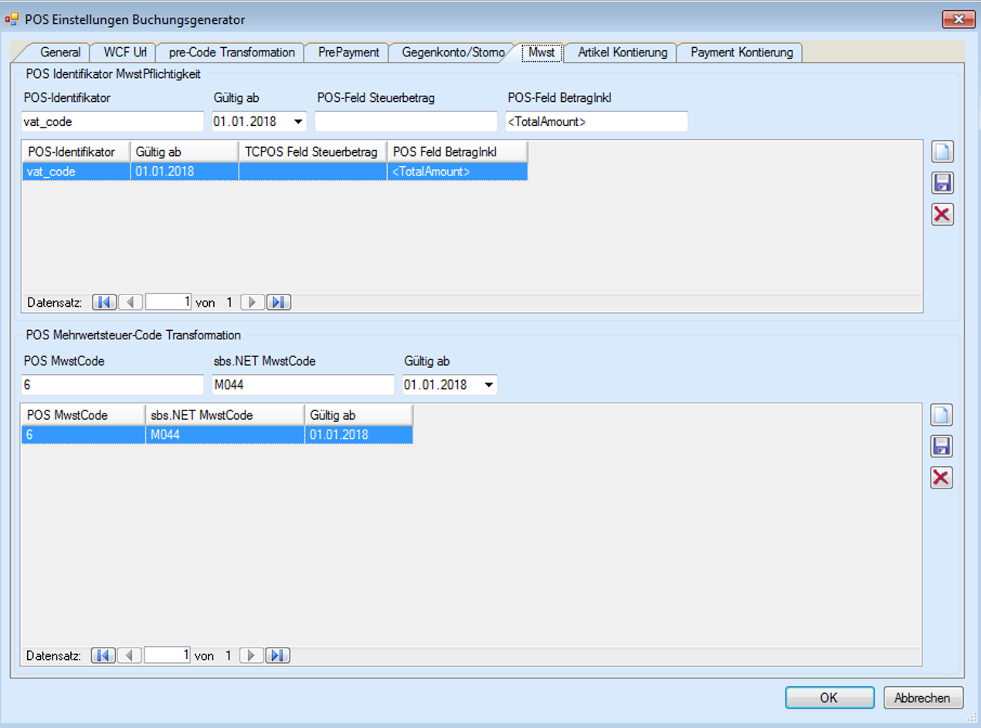Delete the M044 transformation record

tap(941, 478)
